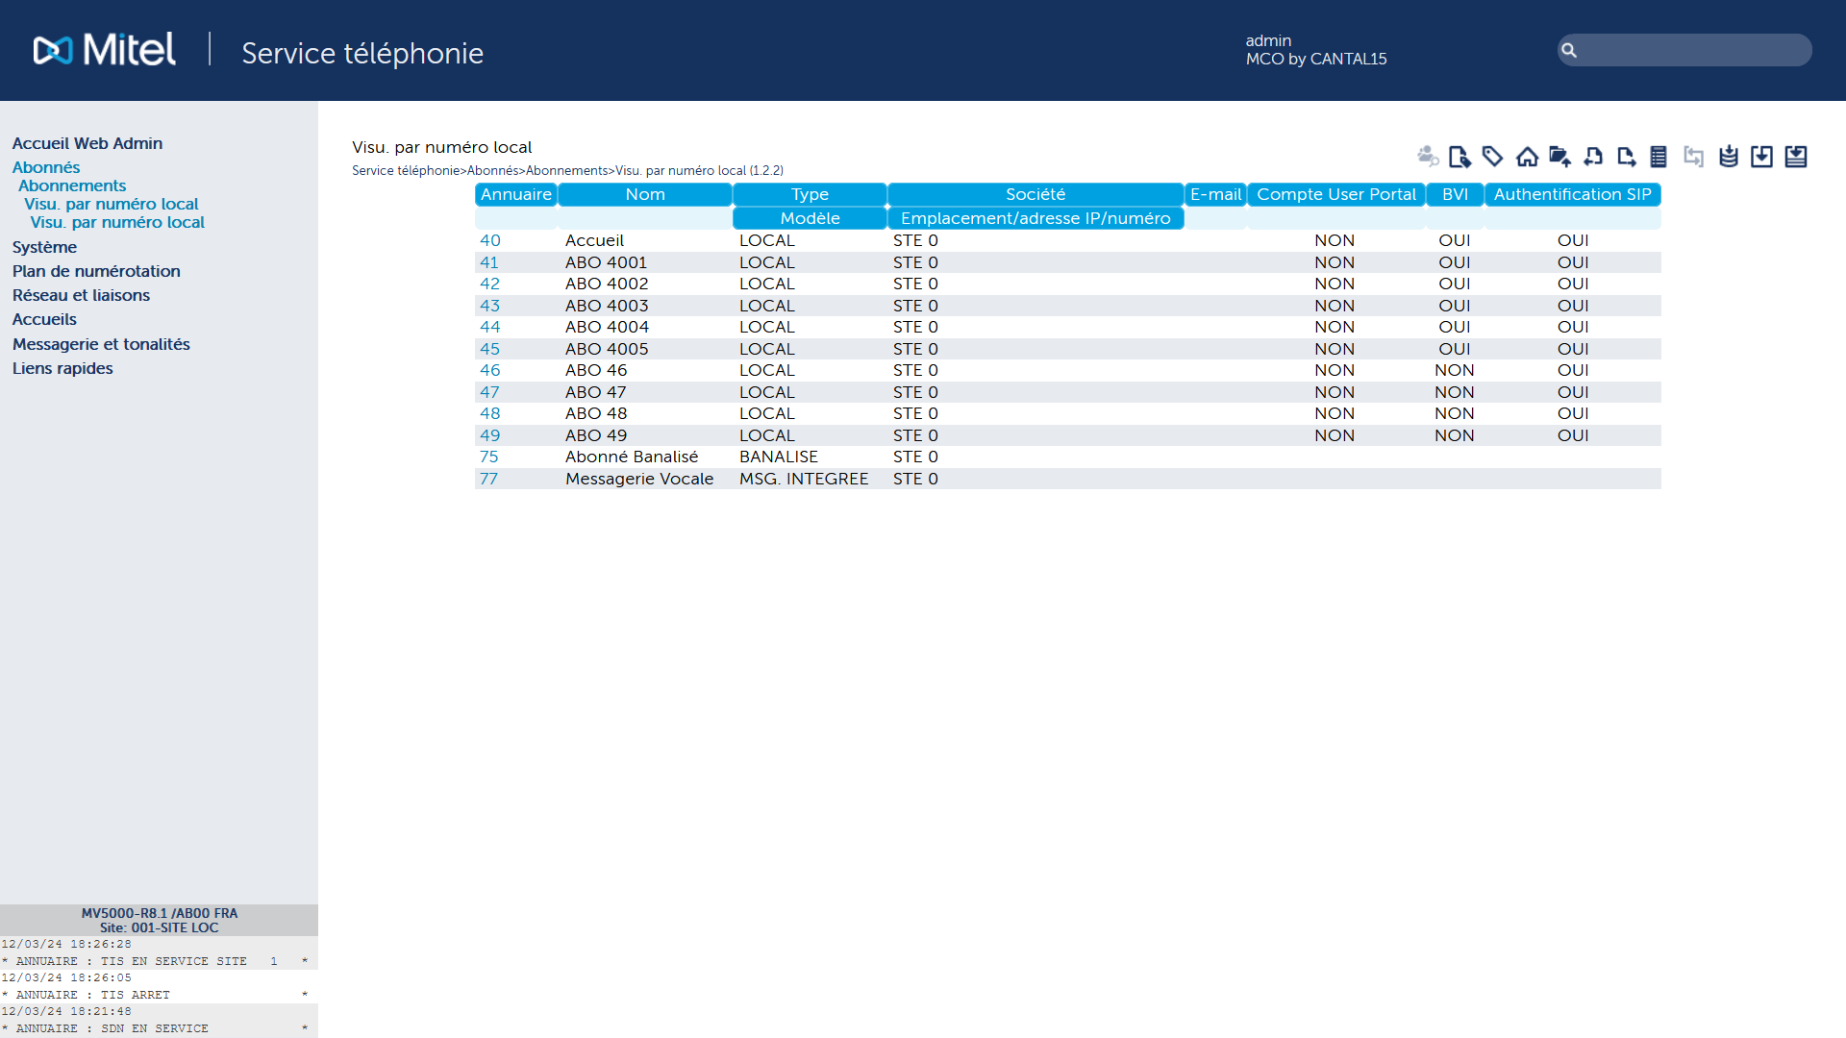Click admin user name in header
The image size is (1846, 1038).
coord(1268,40)
